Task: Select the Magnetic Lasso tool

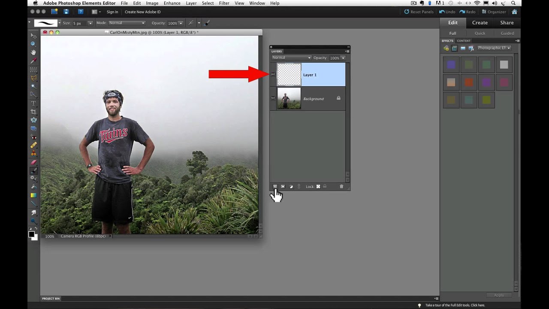Action: 33,78
